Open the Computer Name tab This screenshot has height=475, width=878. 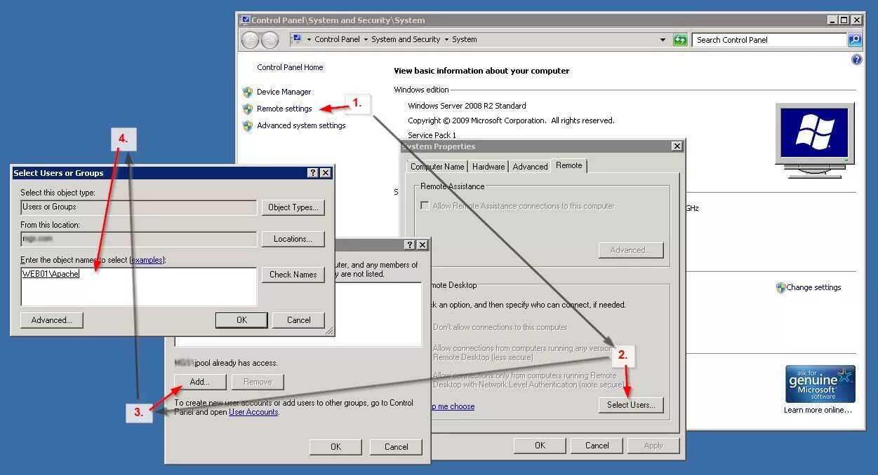click(x=437, y=166)
